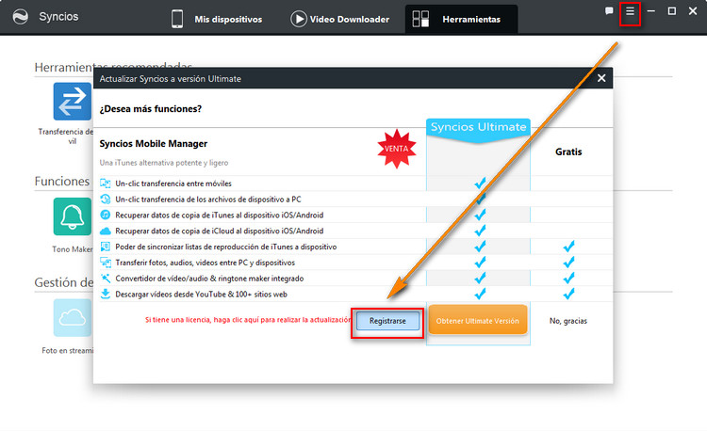Launch the Tono Maker bell icon
707x431 pixels.
73,216
